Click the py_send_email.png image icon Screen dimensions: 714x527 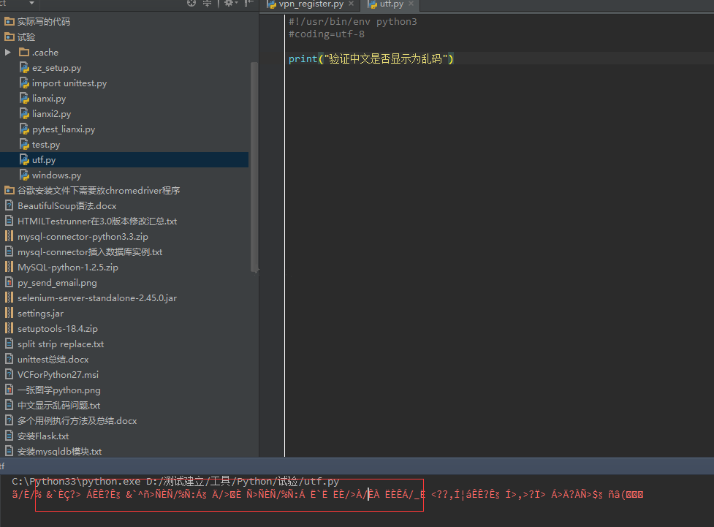click(10, 283)
